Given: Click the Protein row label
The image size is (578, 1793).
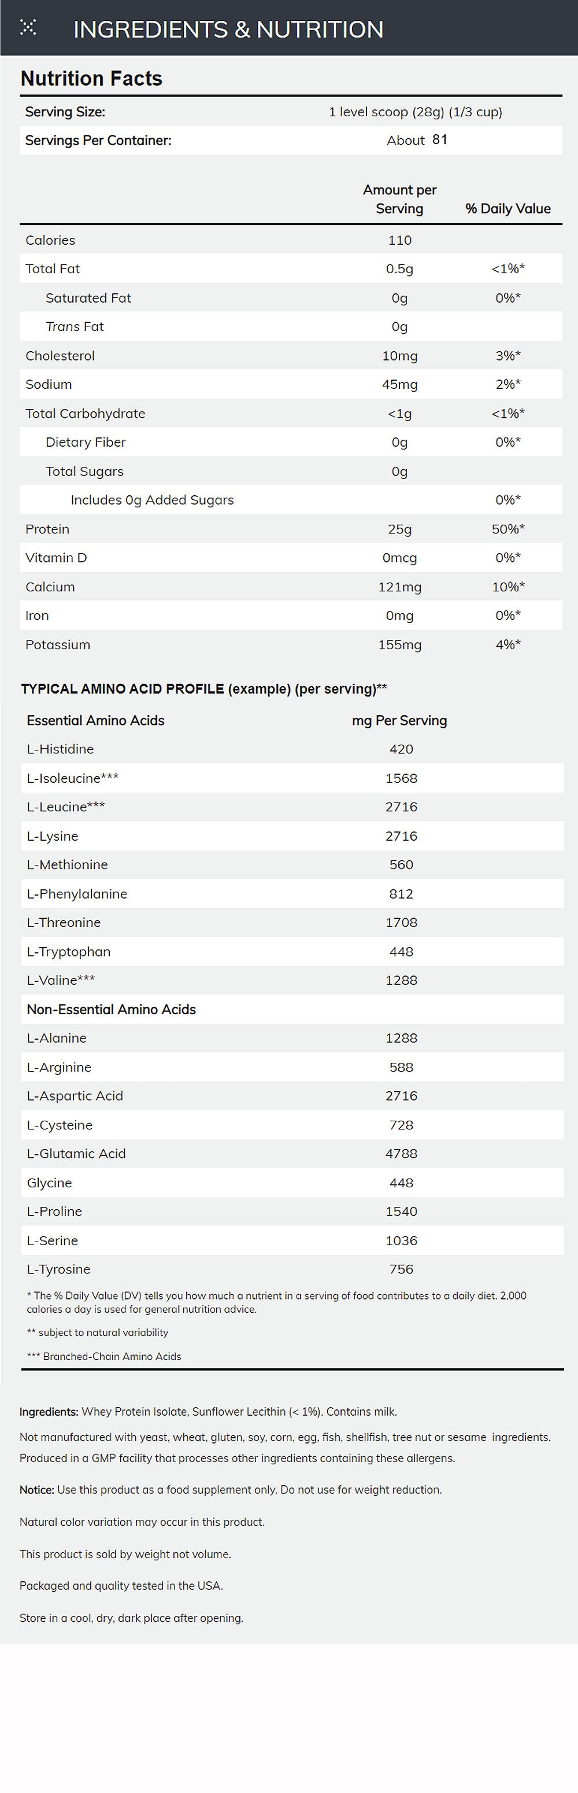Looking at the screenshot, I should pos(47,529).
